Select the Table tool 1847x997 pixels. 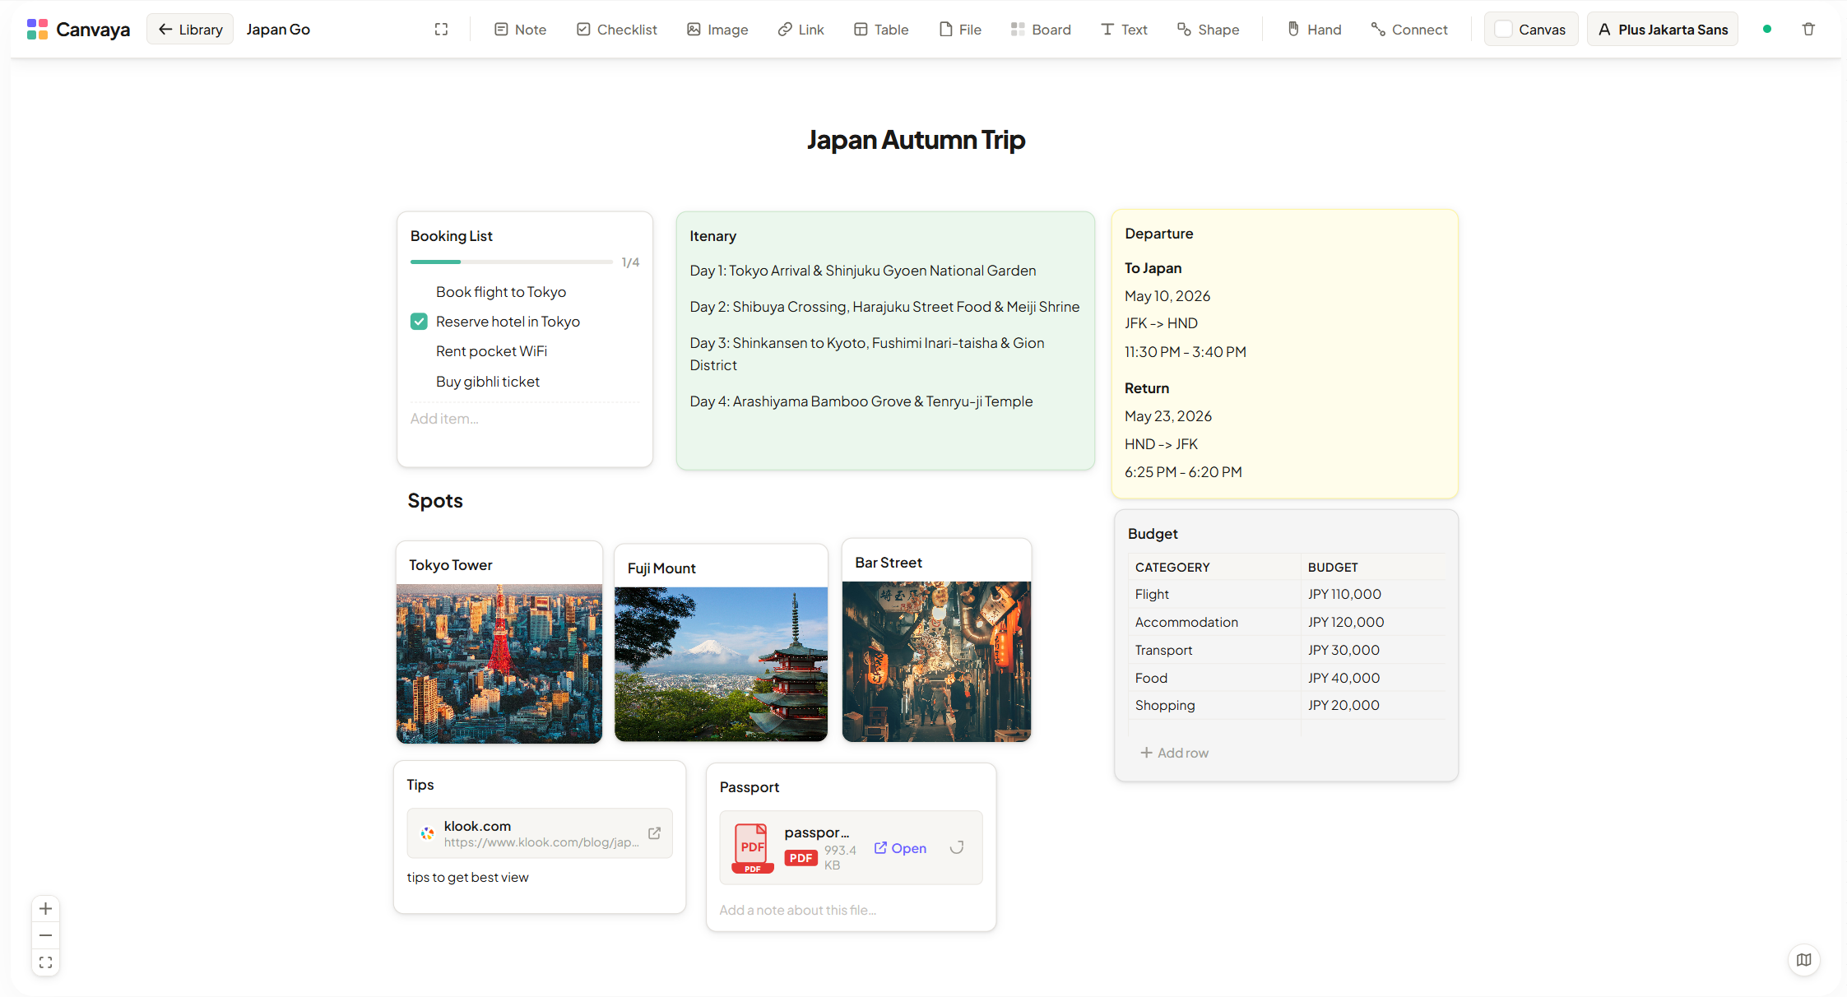[881, 30]
